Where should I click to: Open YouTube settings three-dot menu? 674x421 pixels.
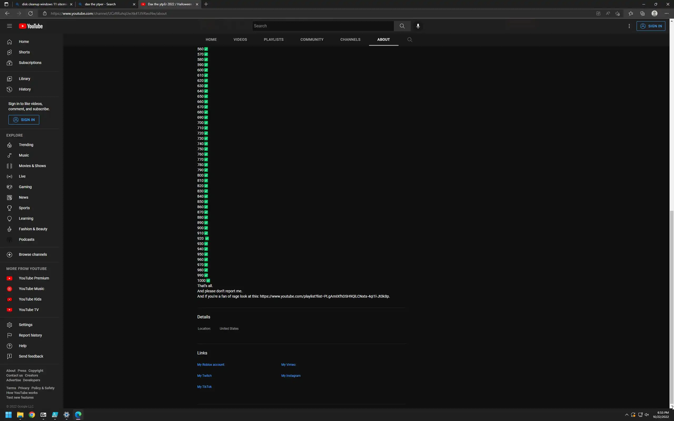pos(629,26)
